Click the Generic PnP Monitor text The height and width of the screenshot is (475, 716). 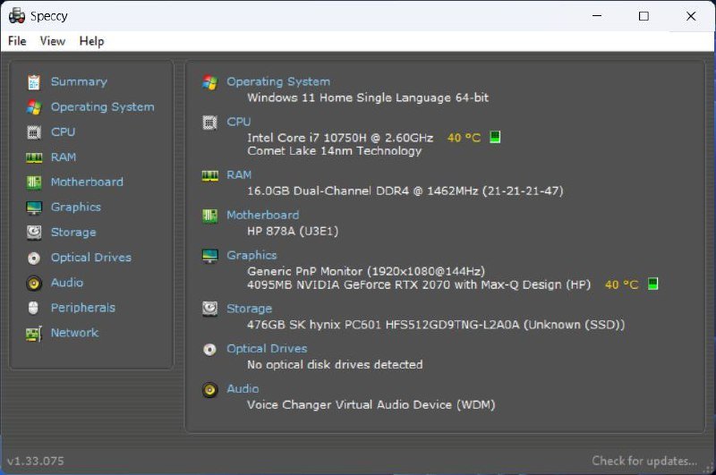tap(366, 271)
